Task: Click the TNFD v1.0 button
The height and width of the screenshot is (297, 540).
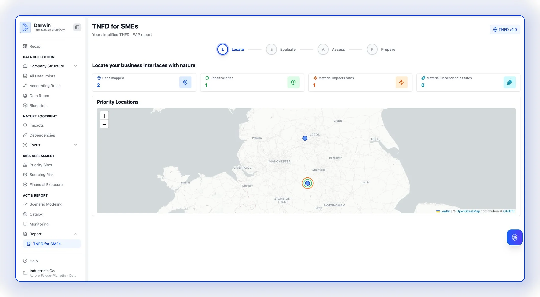Action: (x=505, y=29)
